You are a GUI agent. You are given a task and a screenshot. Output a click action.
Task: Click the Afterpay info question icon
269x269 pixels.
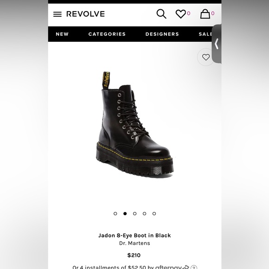click(194, 267)
